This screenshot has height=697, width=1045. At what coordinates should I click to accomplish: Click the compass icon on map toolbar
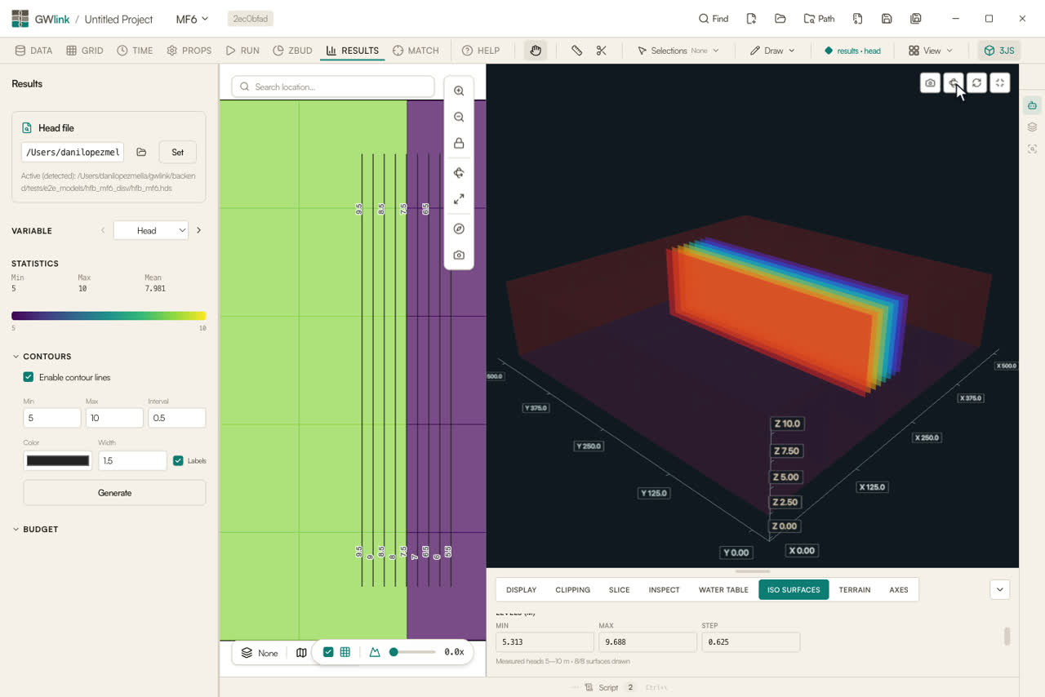459,229
